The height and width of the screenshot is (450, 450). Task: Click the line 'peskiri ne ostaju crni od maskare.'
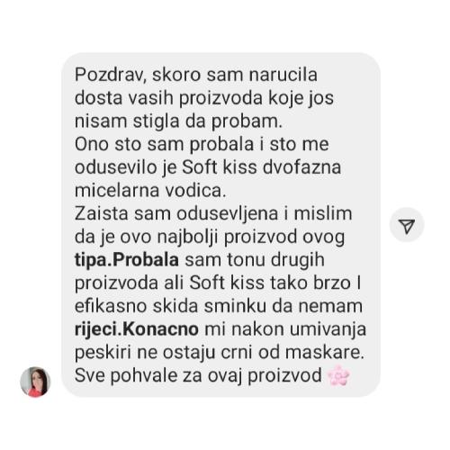tap(220, 353)
